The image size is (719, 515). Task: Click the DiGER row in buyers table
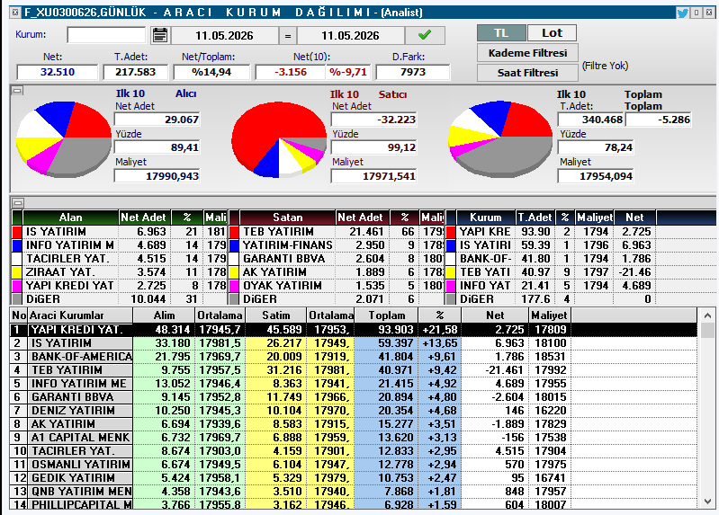[119, 299]
